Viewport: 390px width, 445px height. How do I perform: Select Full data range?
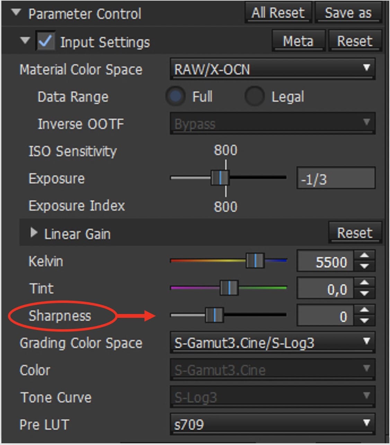(x=176, y=96)
